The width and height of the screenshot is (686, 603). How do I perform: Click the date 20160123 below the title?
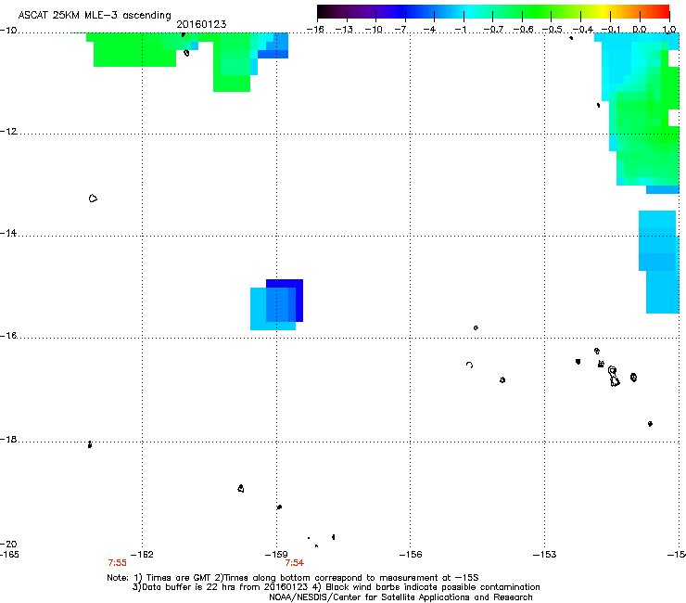pyautogui.click(x=201, y=24)
